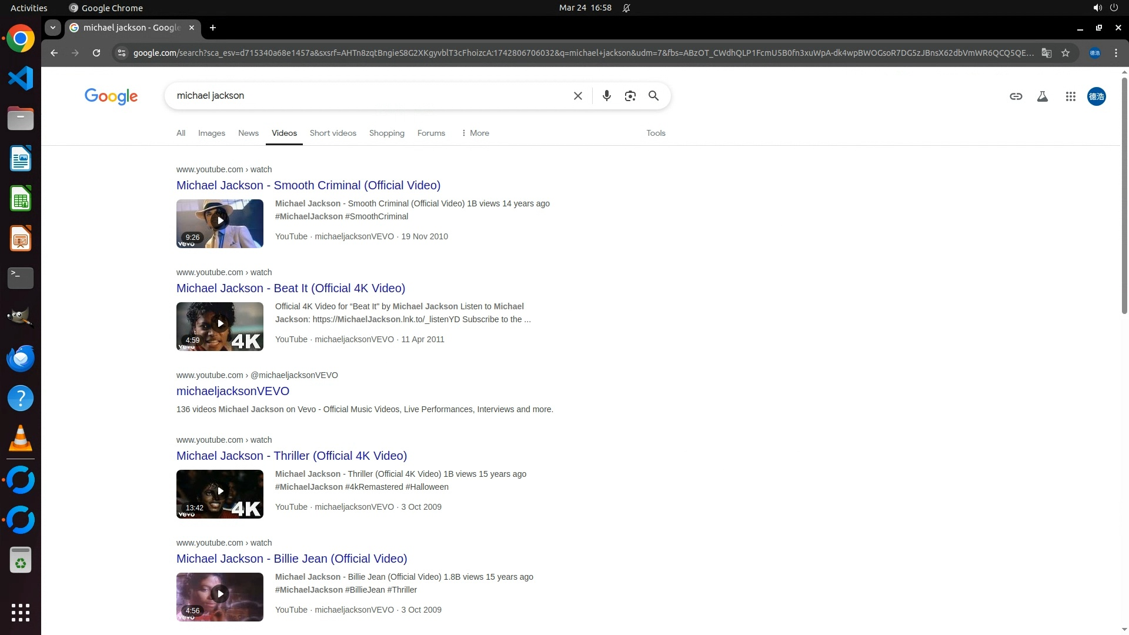This screenshot has height=635, width=1129.
Task: Open the Google apps grid icon
Action: (1070, 96)
